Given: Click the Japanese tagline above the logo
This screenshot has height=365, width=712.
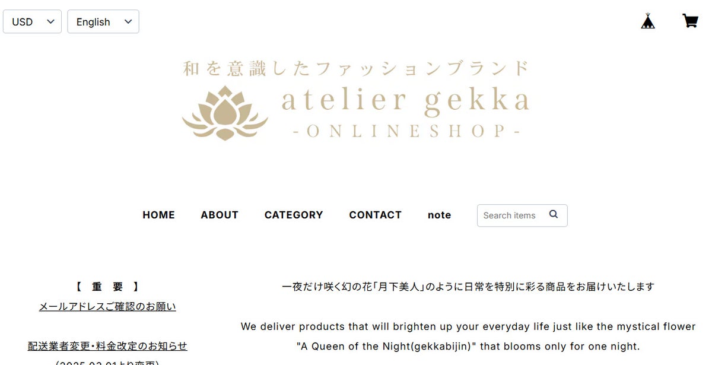Looking at the screenshot, I should click(356, 68).
